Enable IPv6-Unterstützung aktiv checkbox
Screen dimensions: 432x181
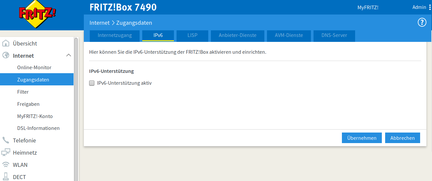[92, 83]
